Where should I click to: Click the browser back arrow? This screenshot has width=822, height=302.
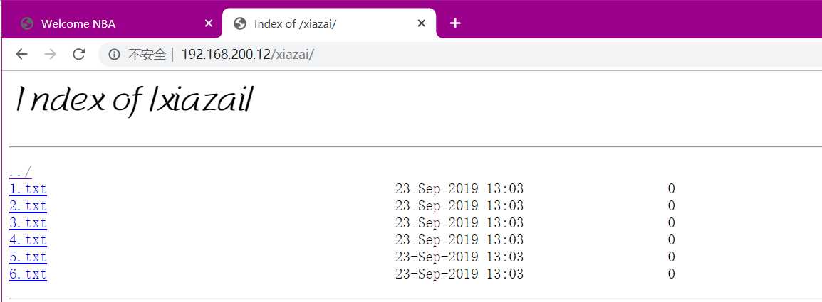[21, 54]
